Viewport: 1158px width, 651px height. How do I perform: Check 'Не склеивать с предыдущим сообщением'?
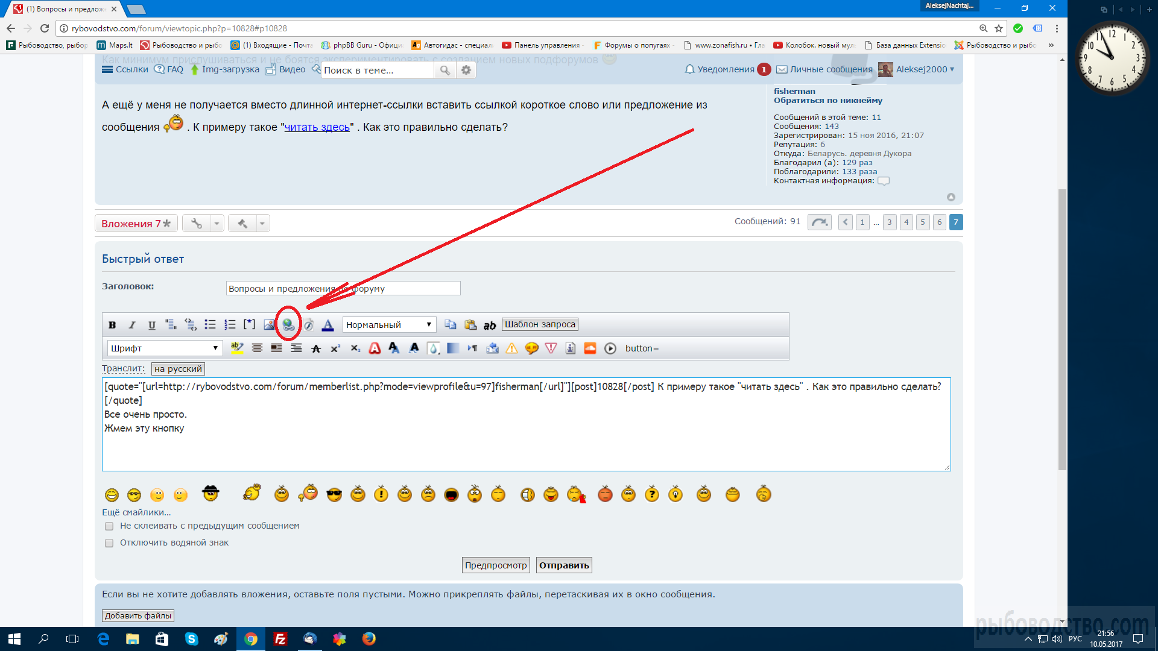click(x=109, y=526)
